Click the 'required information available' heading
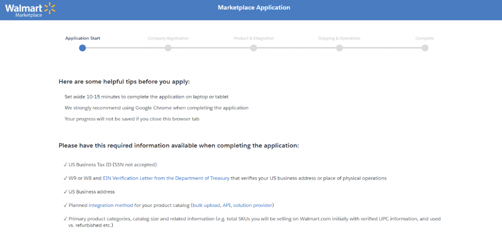The image size is (502, 241). 178,145
